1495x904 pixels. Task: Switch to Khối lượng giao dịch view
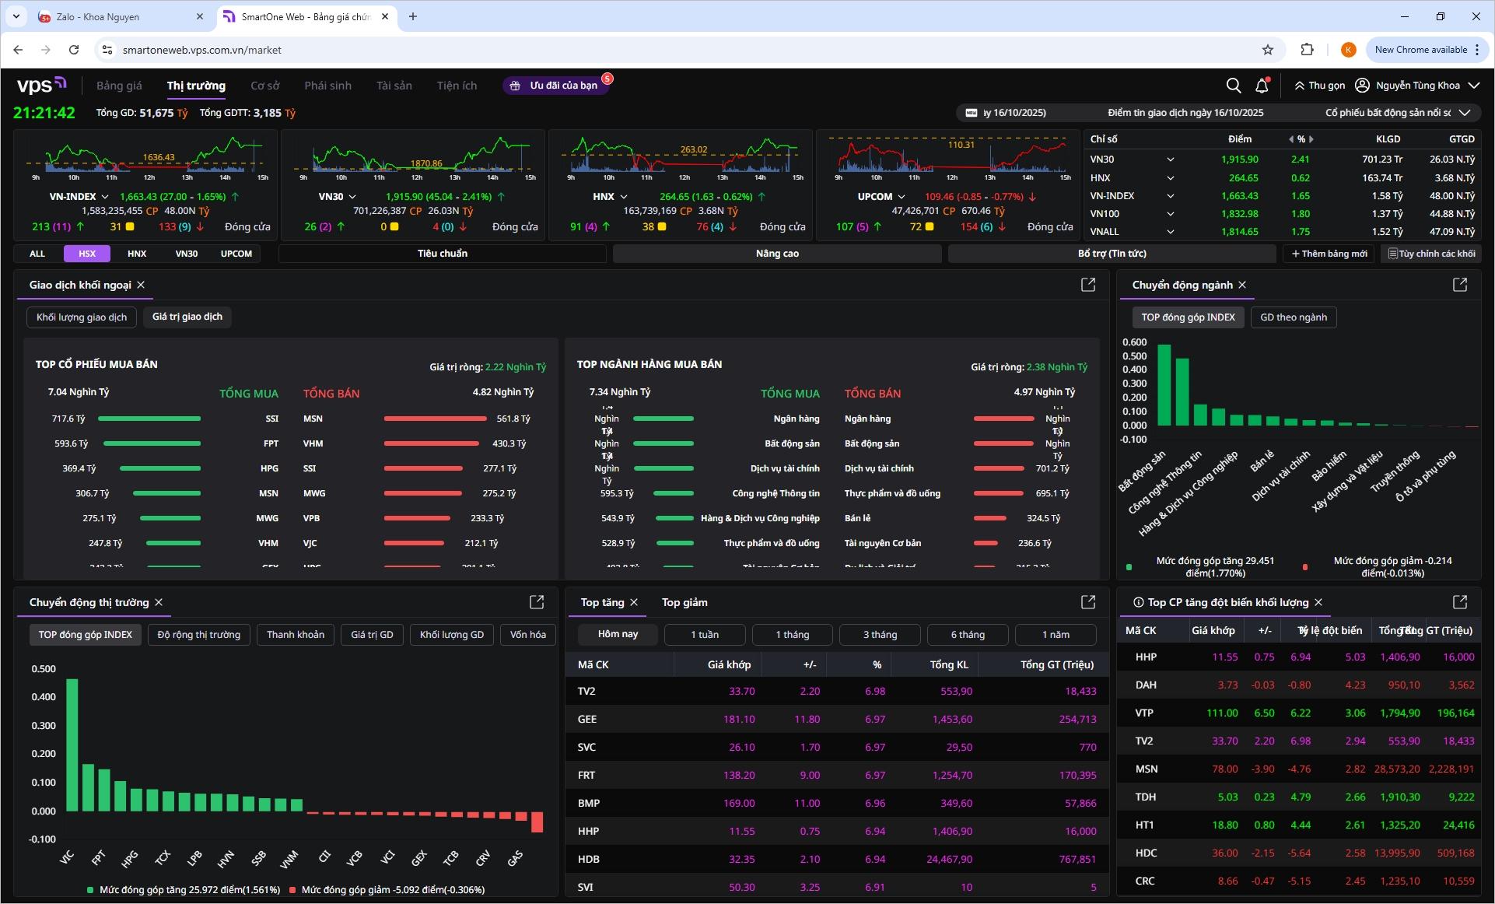82,317
